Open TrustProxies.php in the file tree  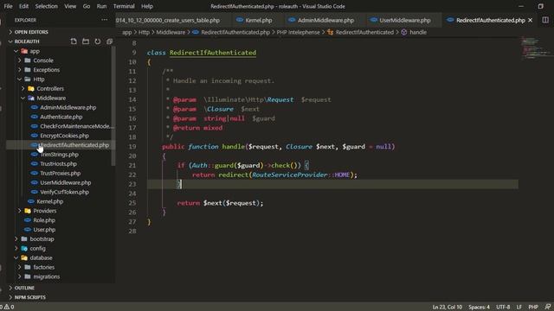(x=60, y=173)
